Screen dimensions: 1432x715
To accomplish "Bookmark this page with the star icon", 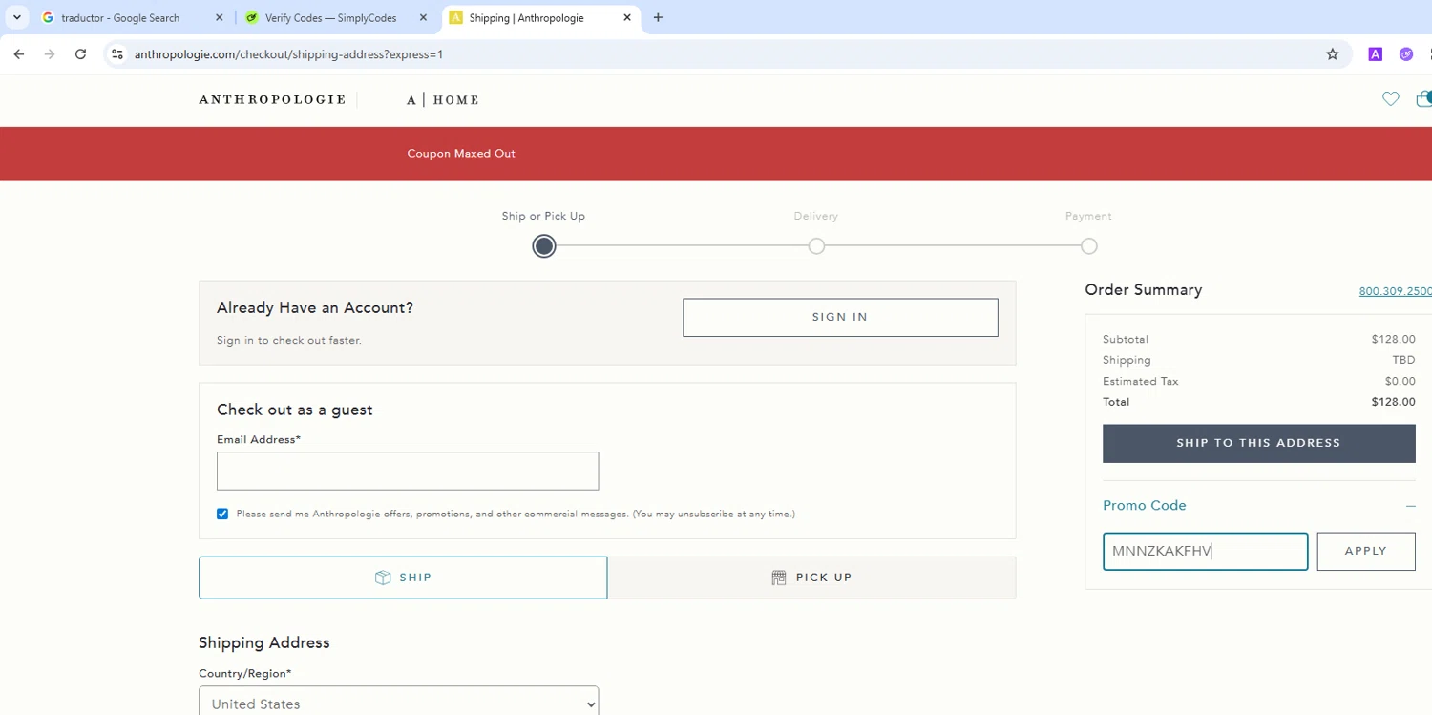I will pos(1333,54).
